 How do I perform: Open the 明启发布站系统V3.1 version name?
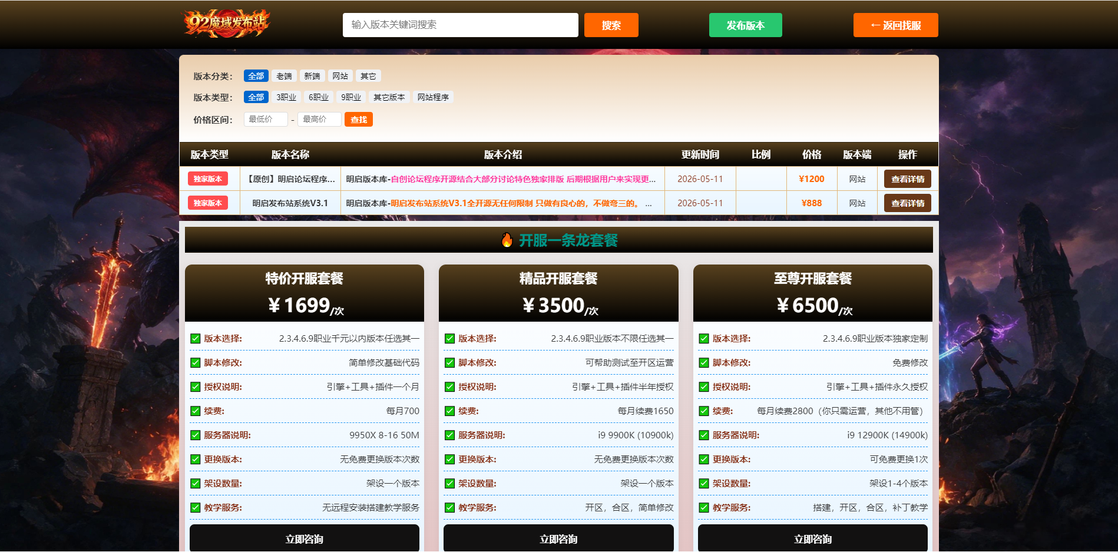pyautogui.click(x=290, y=203)
